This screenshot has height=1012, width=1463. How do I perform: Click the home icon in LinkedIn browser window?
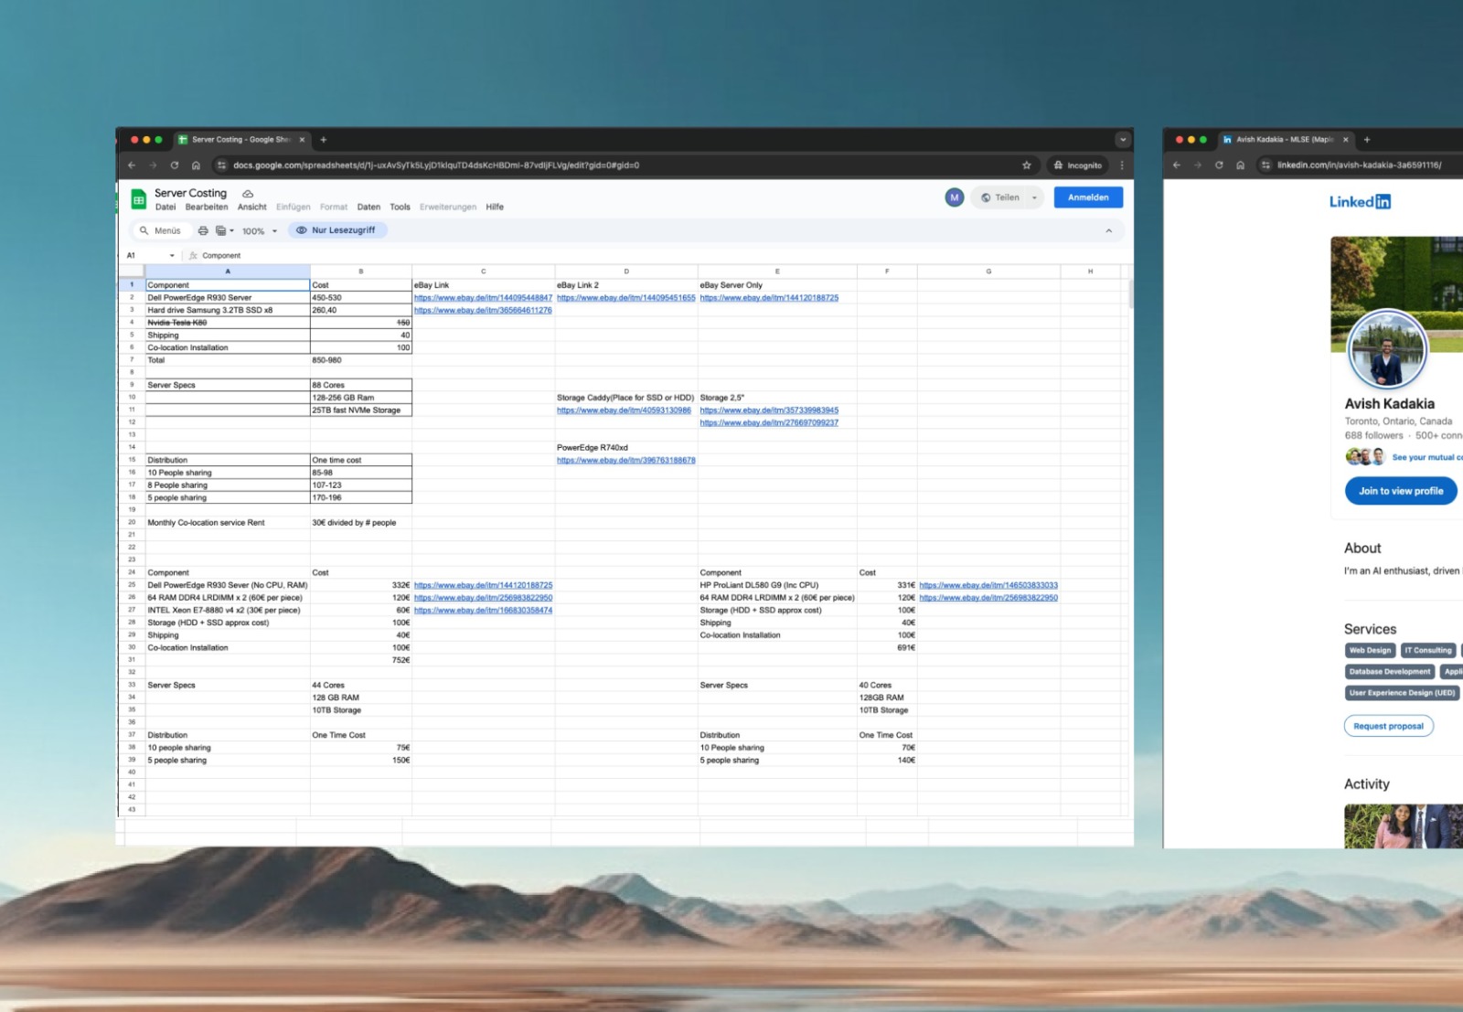tap(1240, 165)
